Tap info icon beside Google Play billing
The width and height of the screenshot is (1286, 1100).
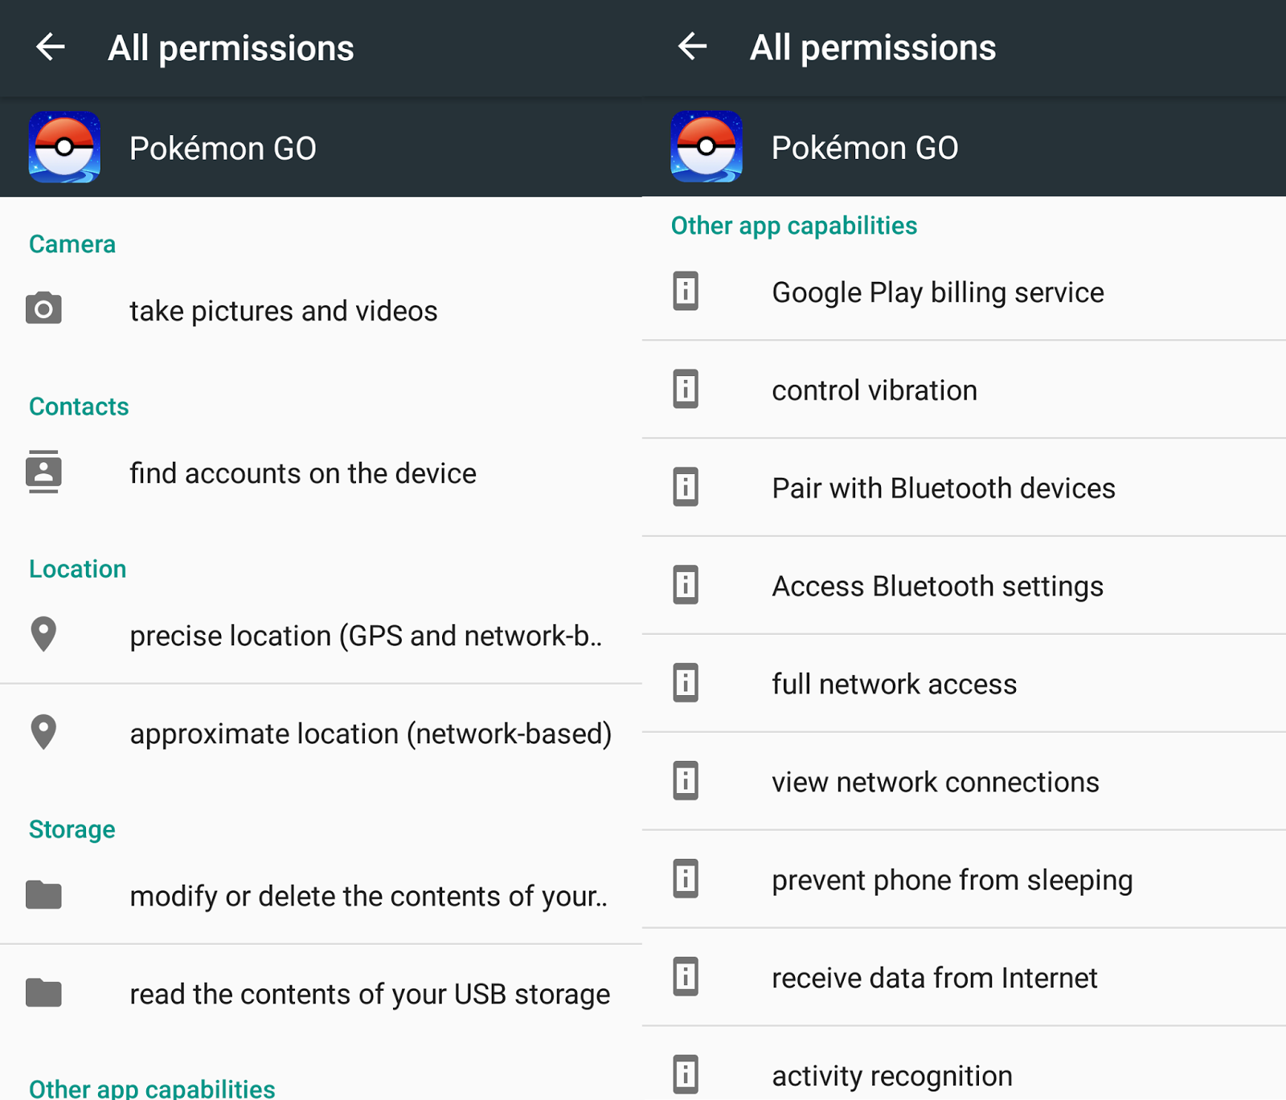(x=686, y=291)
